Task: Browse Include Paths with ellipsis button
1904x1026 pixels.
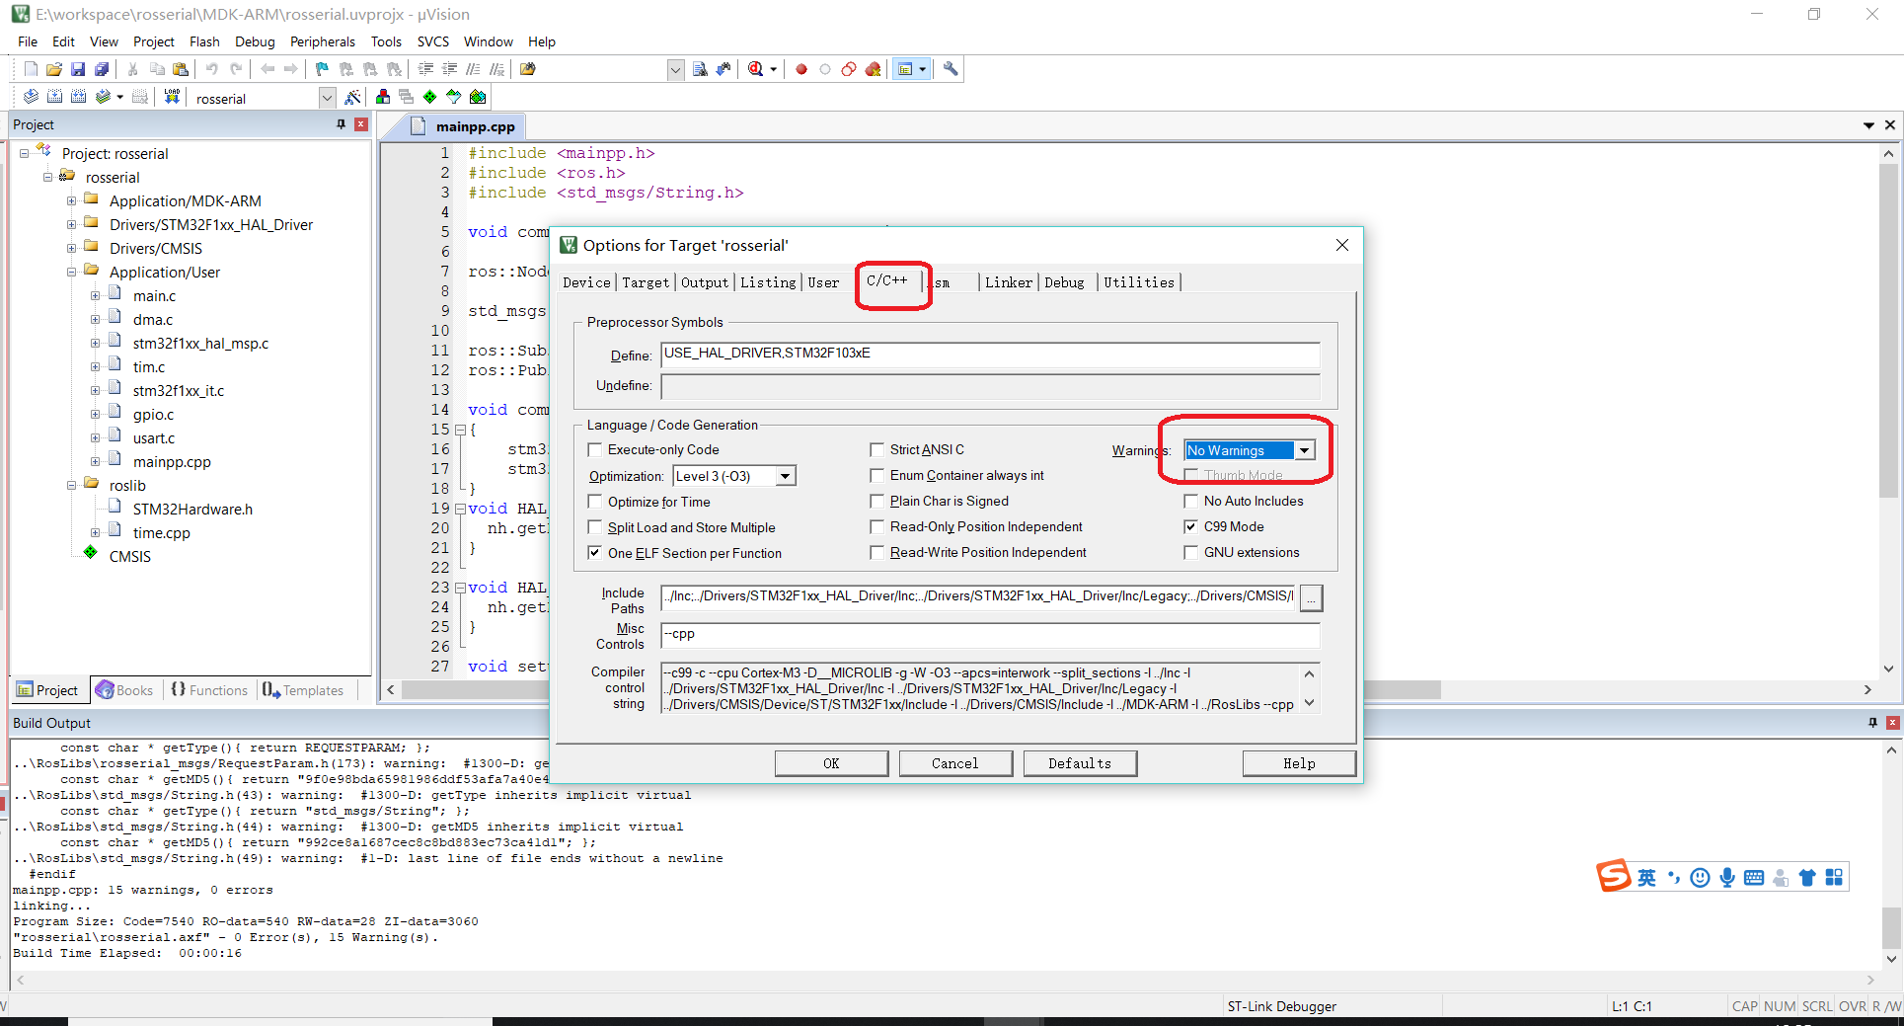Action: 1312,597
